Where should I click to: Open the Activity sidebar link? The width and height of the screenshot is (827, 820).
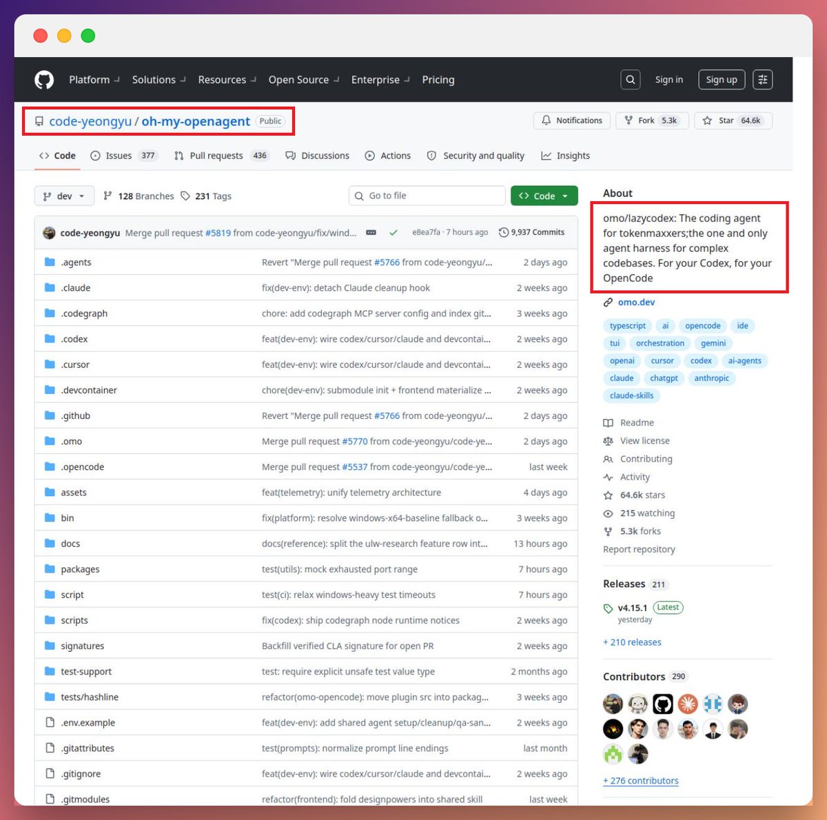coord(626,477)
